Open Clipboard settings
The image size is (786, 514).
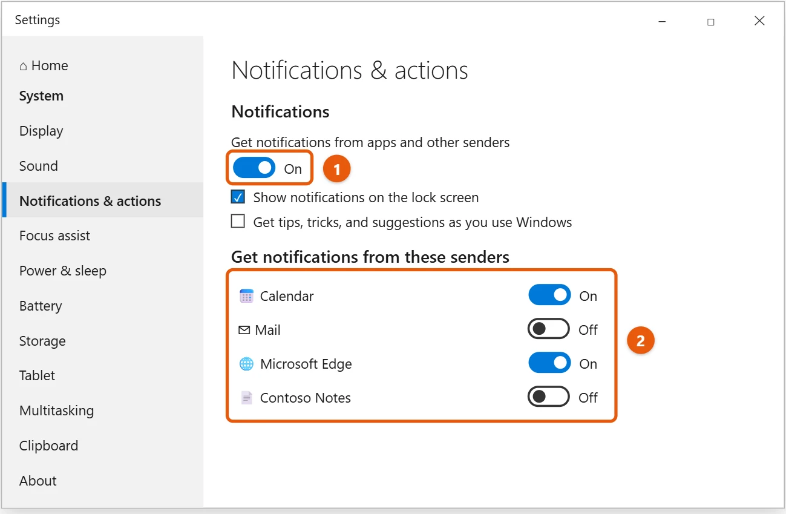click(x=49, y=446)
